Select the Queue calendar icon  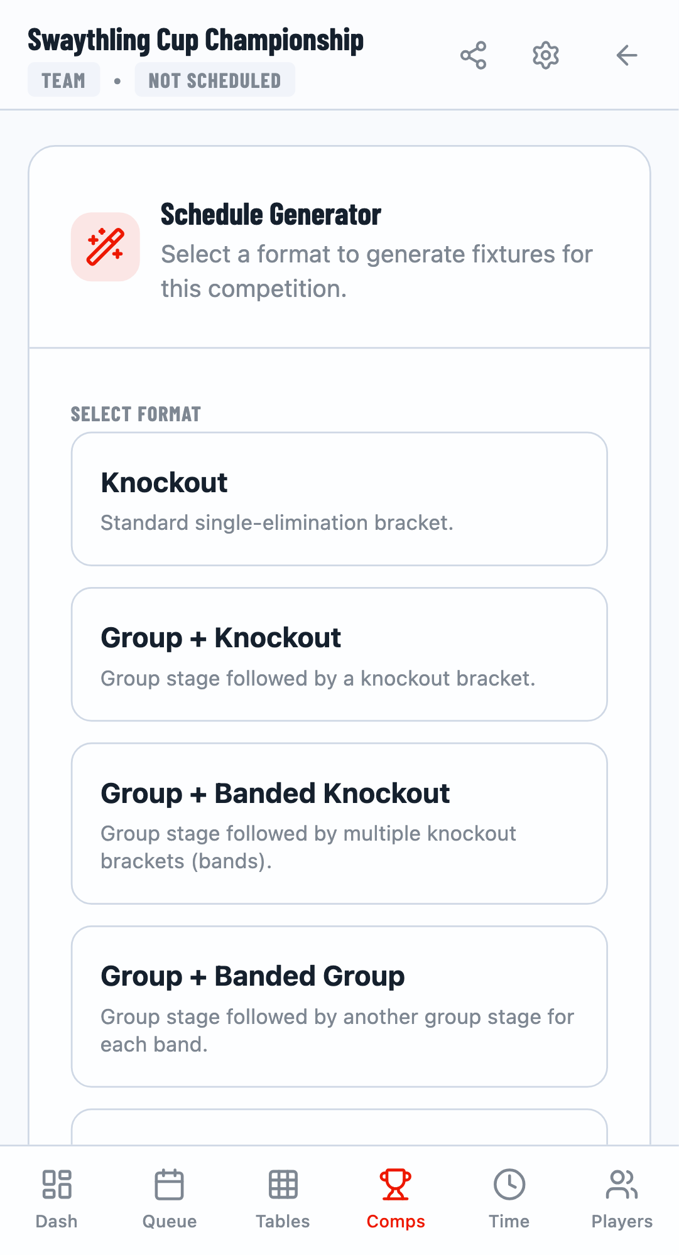[x=170, y=1197]
